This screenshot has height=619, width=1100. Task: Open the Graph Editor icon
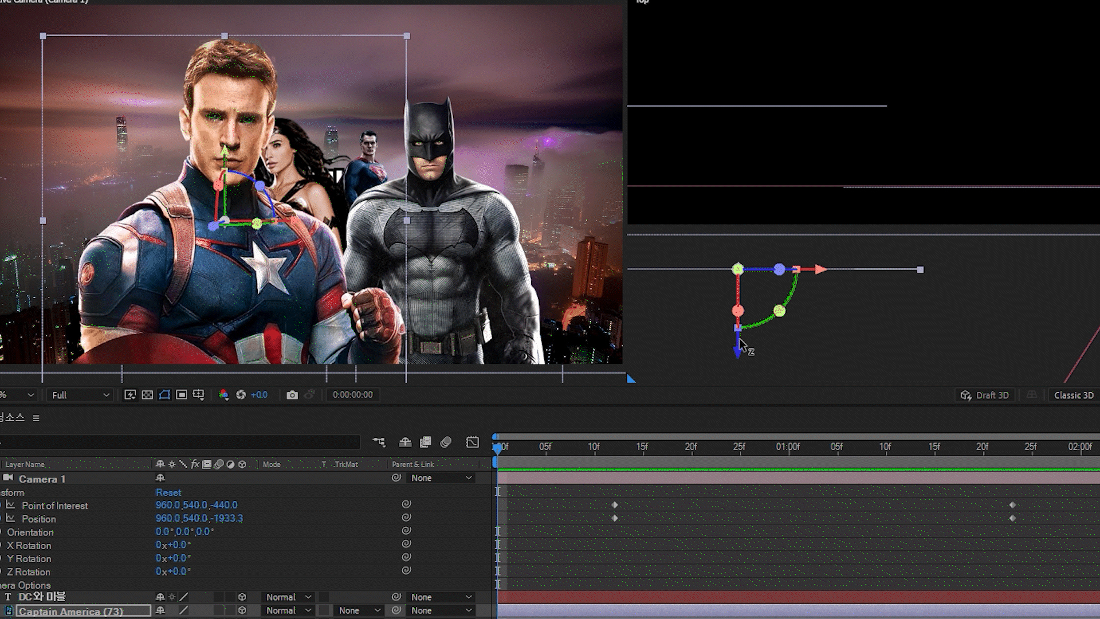pyautogui.click(x=472, y=442)
